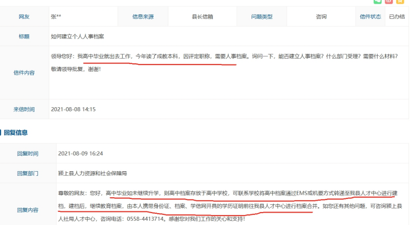This screenshot has height=225, width=415.
Task: Click the 回复内容 row label
Action: [28, 210]
